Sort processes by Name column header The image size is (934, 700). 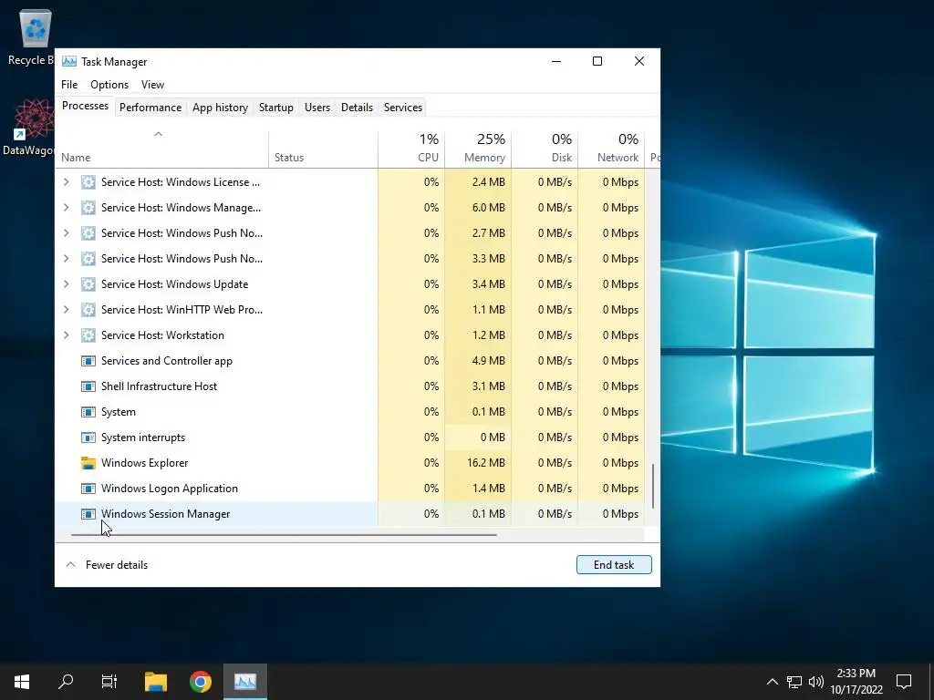pos(162,149)
